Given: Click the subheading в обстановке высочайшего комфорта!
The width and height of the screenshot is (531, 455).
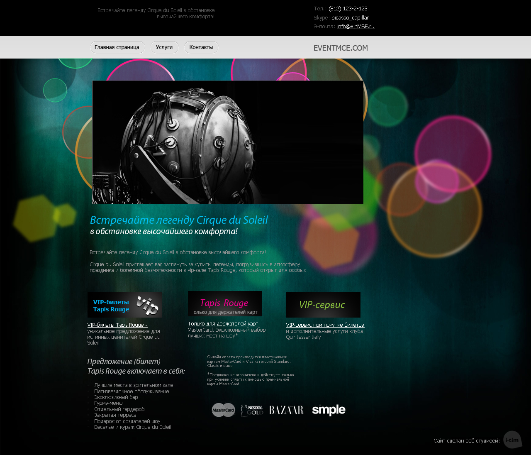Looking at the screenshot, I should [x=164, y=232].
